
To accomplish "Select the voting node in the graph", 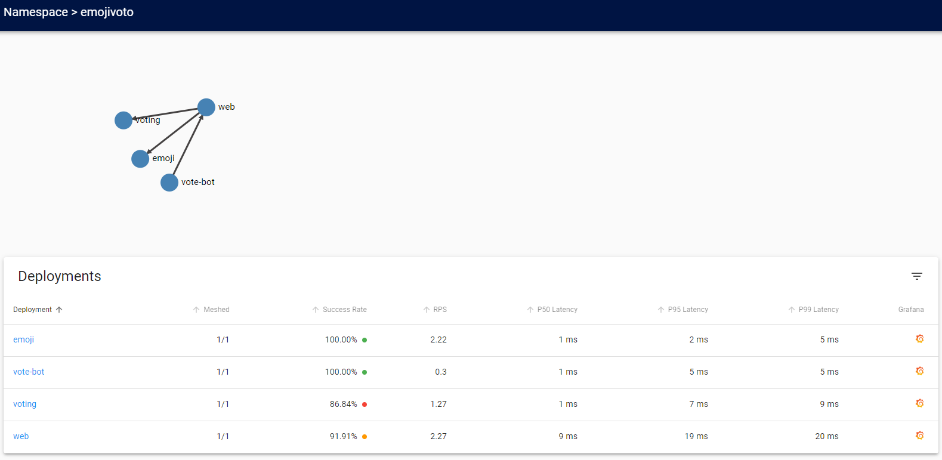I will click(x=123, y=121).
